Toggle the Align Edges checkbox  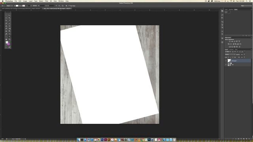pos(69,6)
